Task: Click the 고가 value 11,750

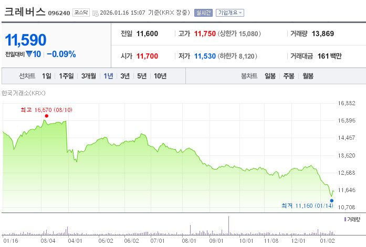Action: (205, 33)
